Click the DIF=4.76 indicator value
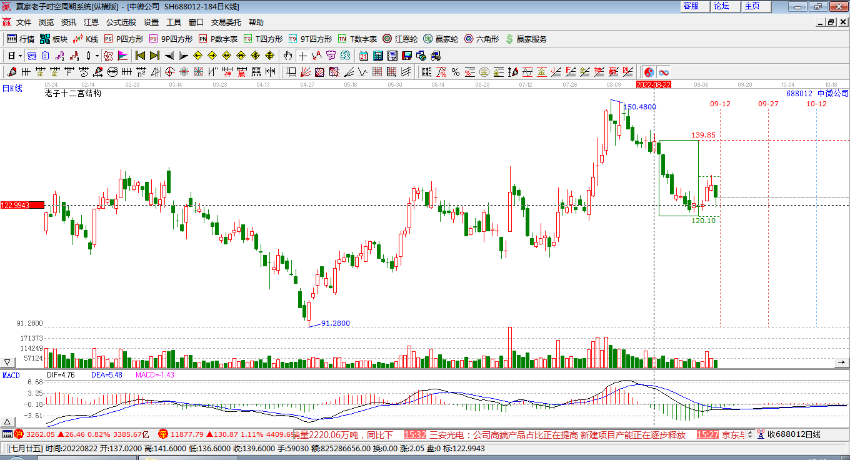Image resolution: width=850 pixels, height=460 pixels. click(61, 375)
